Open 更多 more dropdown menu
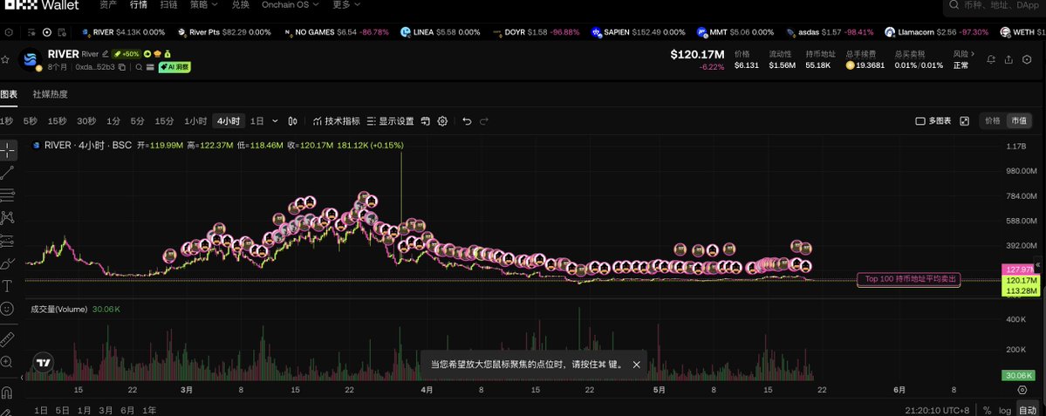The height and width of the screenshot is (416, 1046). pyautogui.click(x=346, y=4)
